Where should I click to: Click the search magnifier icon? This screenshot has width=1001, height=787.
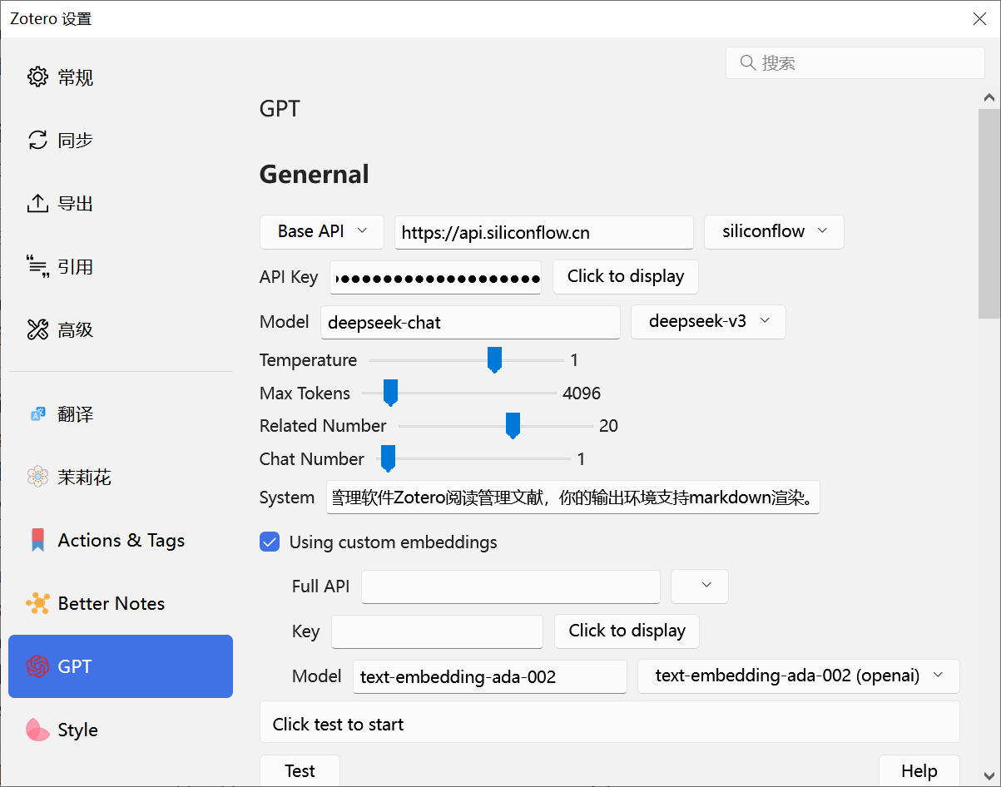[747, 63]
